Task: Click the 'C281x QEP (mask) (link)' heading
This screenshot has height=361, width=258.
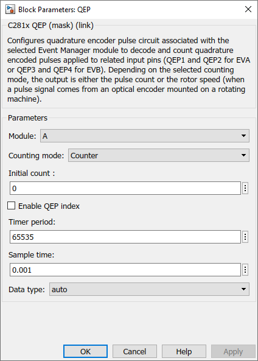Action: click(51, 25)
